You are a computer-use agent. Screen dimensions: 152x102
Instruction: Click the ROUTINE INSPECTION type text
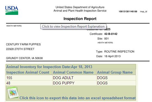tap(119, 52)
